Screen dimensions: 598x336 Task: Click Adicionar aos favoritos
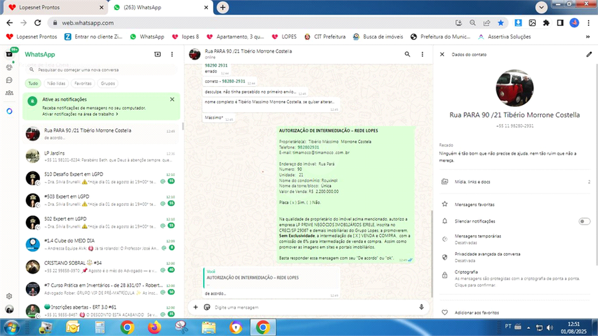(x=515, y=312)
